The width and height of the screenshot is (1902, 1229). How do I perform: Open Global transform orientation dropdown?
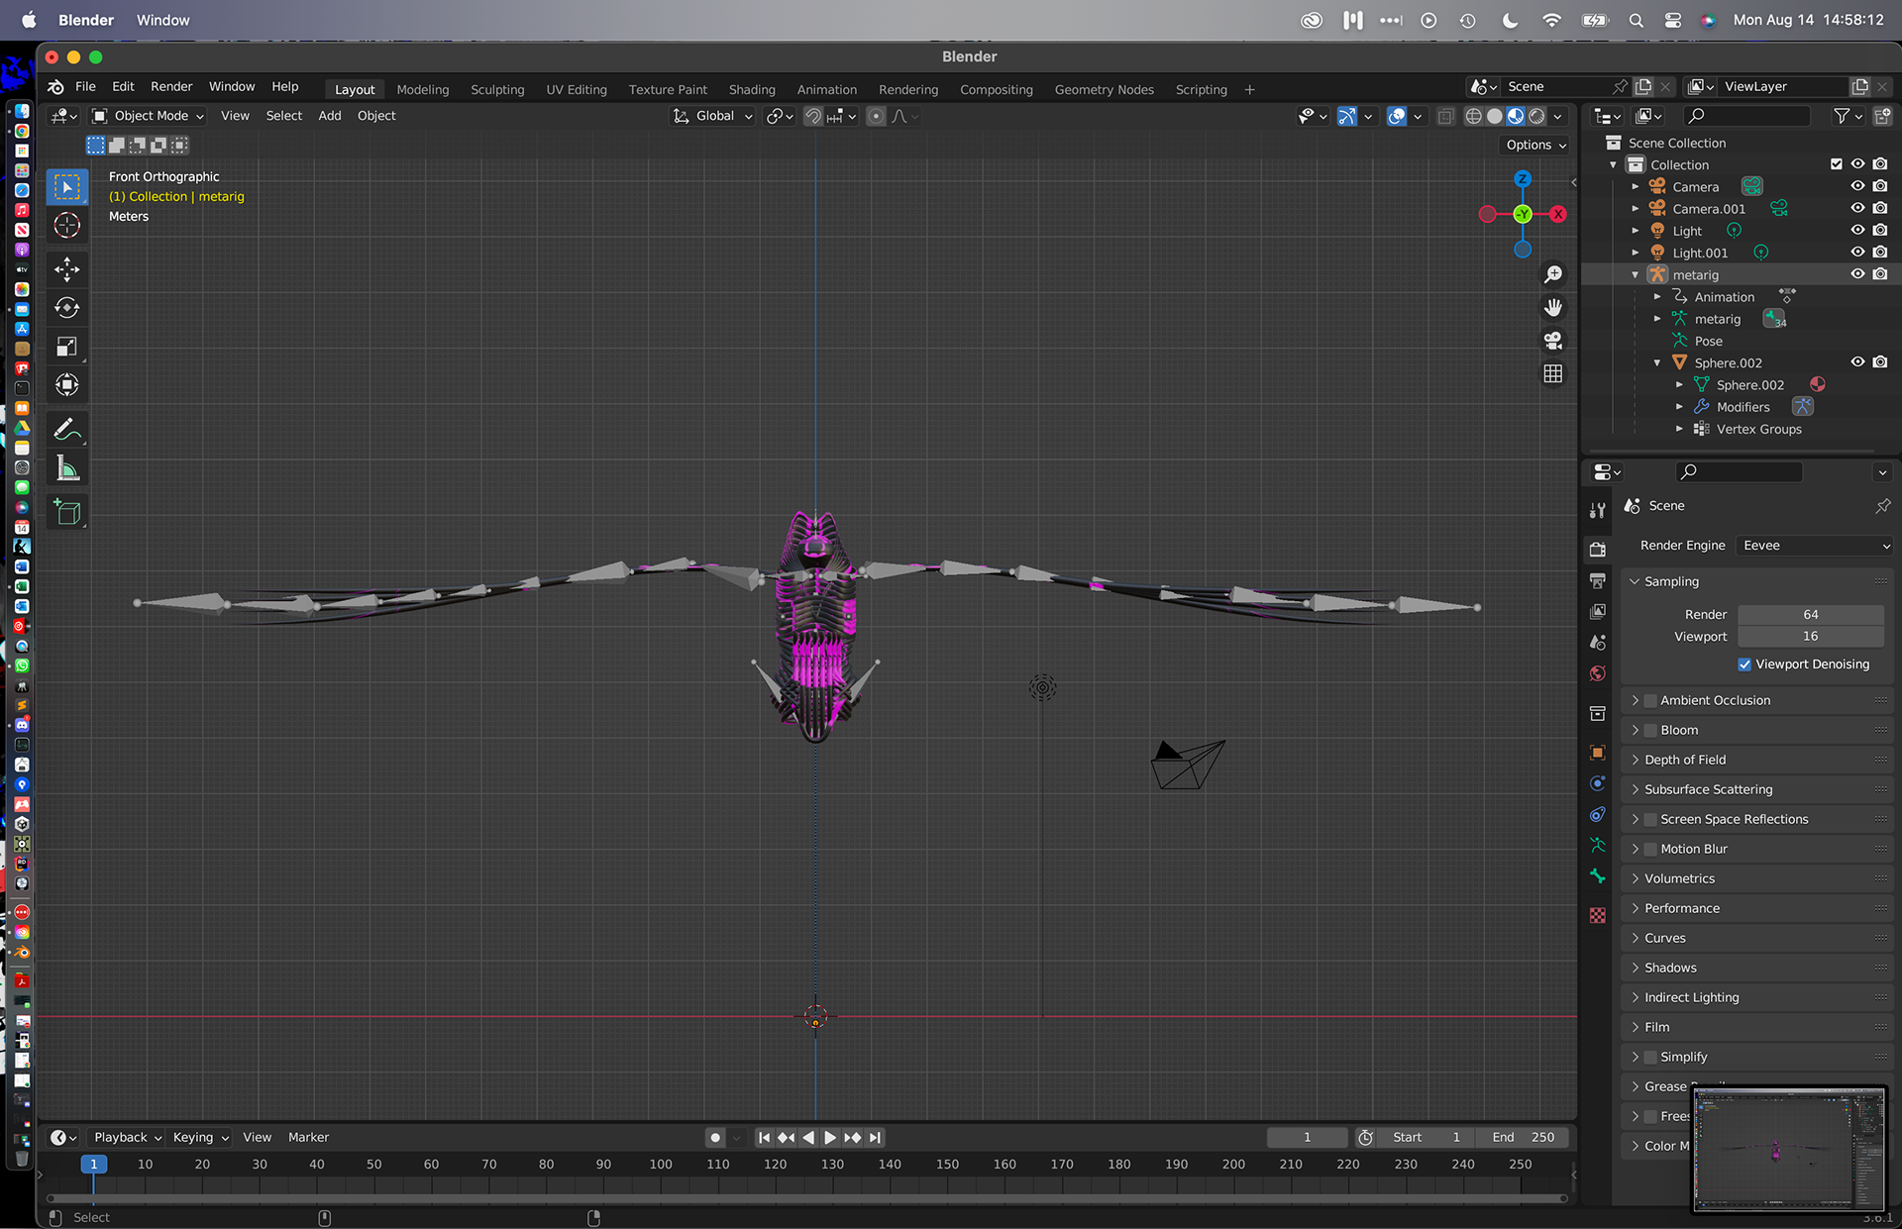point(713,116)
